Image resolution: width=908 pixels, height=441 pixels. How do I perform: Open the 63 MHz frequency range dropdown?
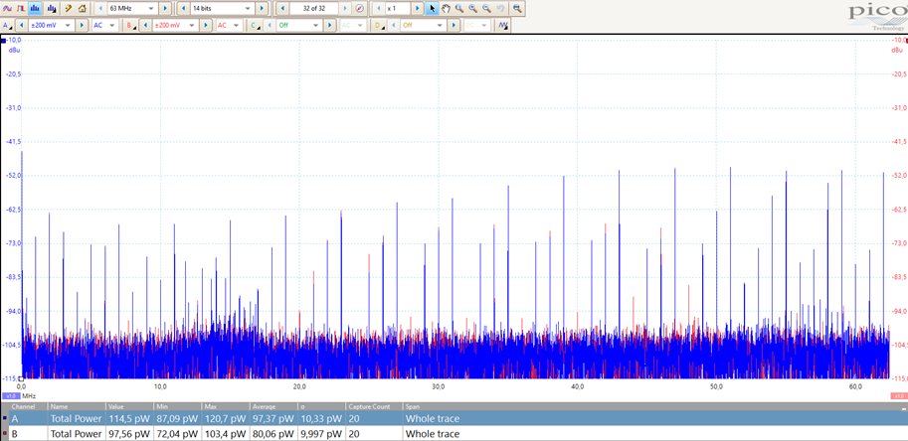(x=131, y=8)
